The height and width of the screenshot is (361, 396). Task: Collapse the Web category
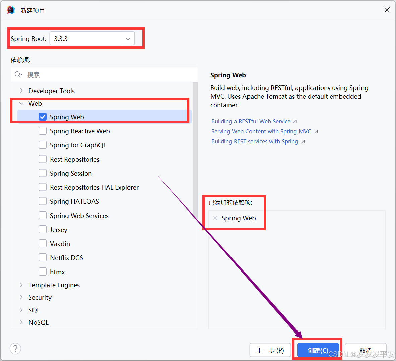(x=21, y=103)
